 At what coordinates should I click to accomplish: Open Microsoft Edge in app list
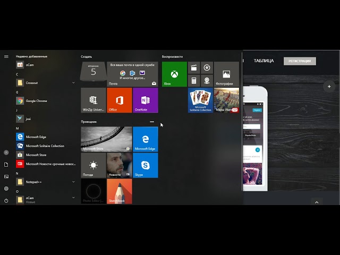[x=46, y=137]
